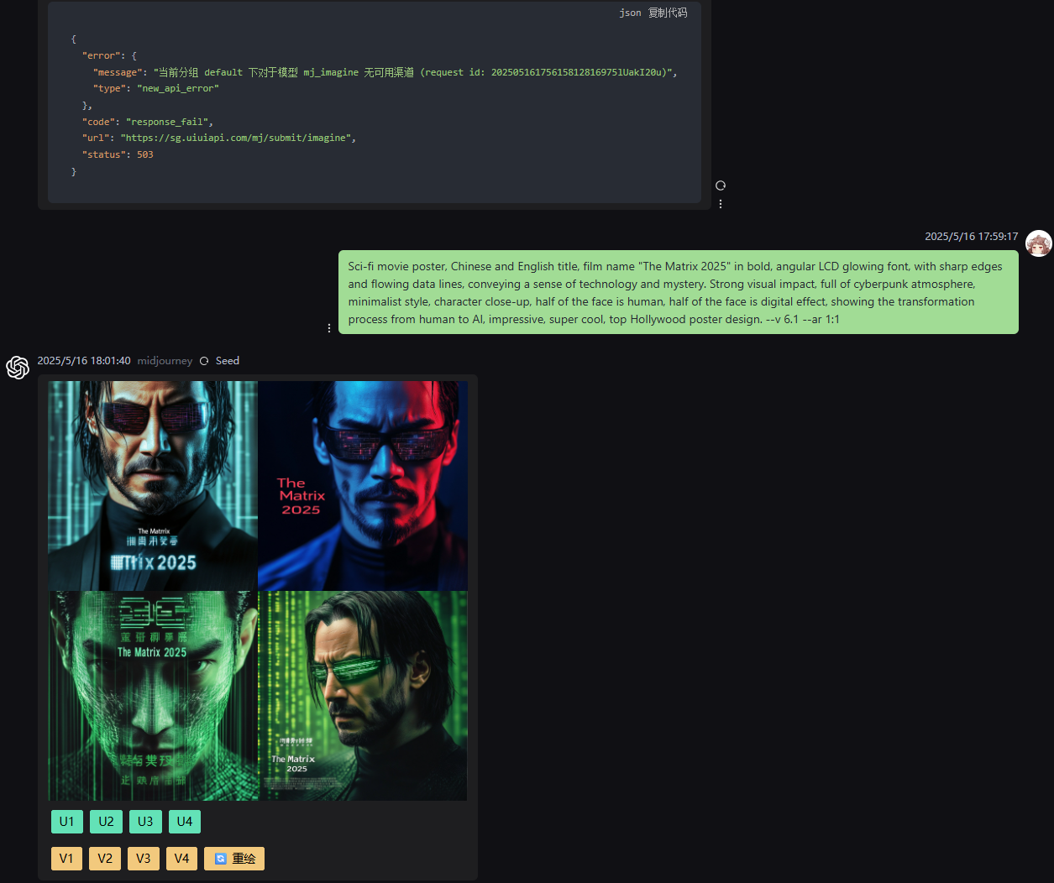Click the regenerate icon beside the error response
The width and height of the screenshot is (1054, 883).
click(x=721, y=185)
